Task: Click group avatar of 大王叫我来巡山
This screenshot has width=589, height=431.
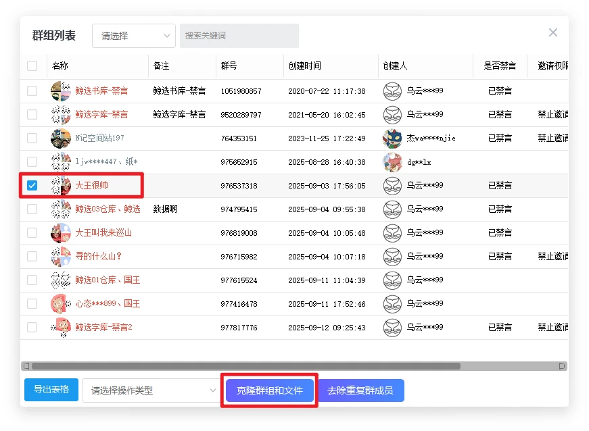Action: (x=61, y=233)
